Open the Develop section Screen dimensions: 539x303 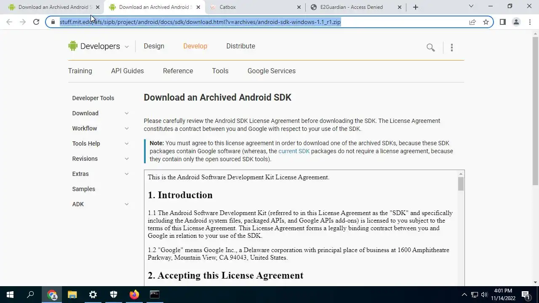tap(195, 46)
